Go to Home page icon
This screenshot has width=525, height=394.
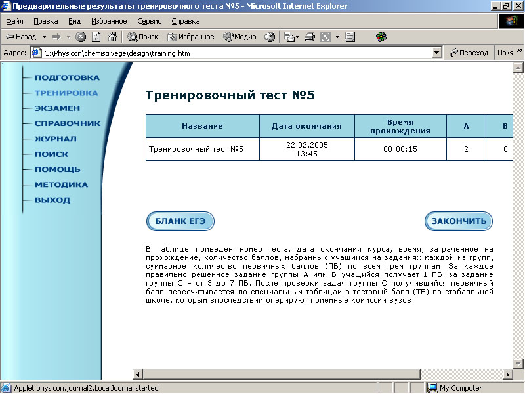click(x=112, y=37)
